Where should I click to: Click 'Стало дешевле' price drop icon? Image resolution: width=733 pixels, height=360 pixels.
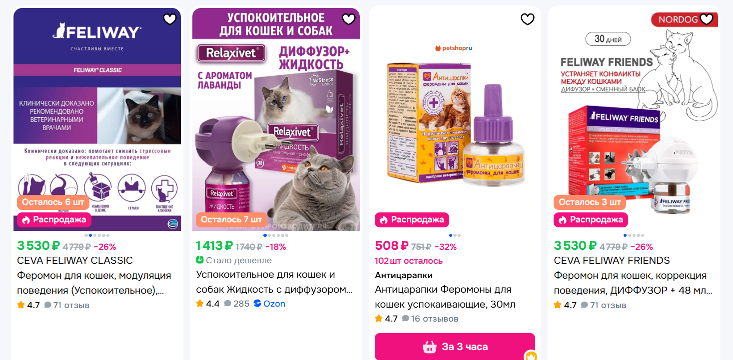pyautogui.click(x=200, y=260)
